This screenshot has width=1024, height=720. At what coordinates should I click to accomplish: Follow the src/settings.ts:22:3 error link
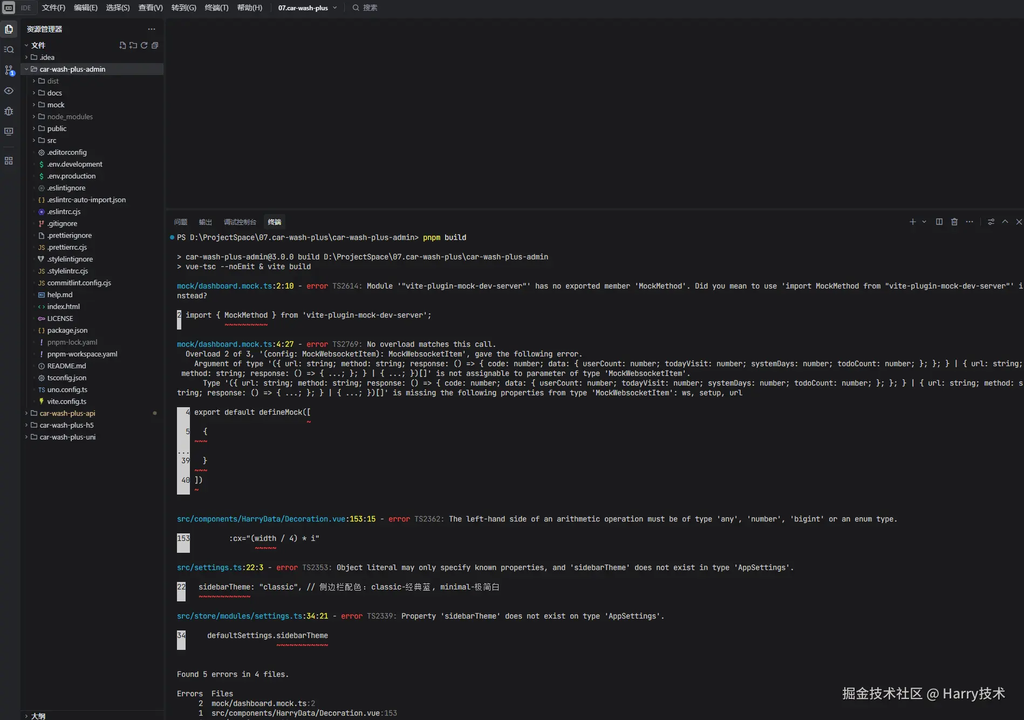(x=220, y=567)
